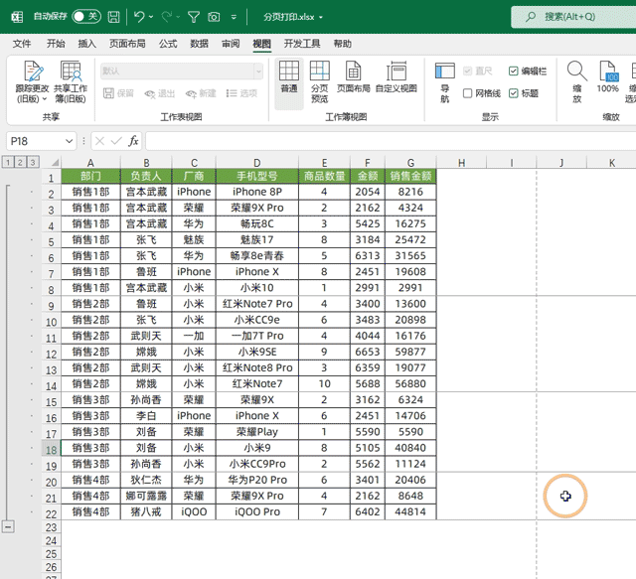This screenshot has height=579, width=636.
Task: Click cell containing iQOO Pro
Action: tap(257, 511)
